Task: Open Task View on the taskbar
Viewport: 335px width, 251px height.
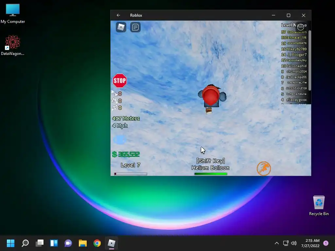Action: pos(40,243)
